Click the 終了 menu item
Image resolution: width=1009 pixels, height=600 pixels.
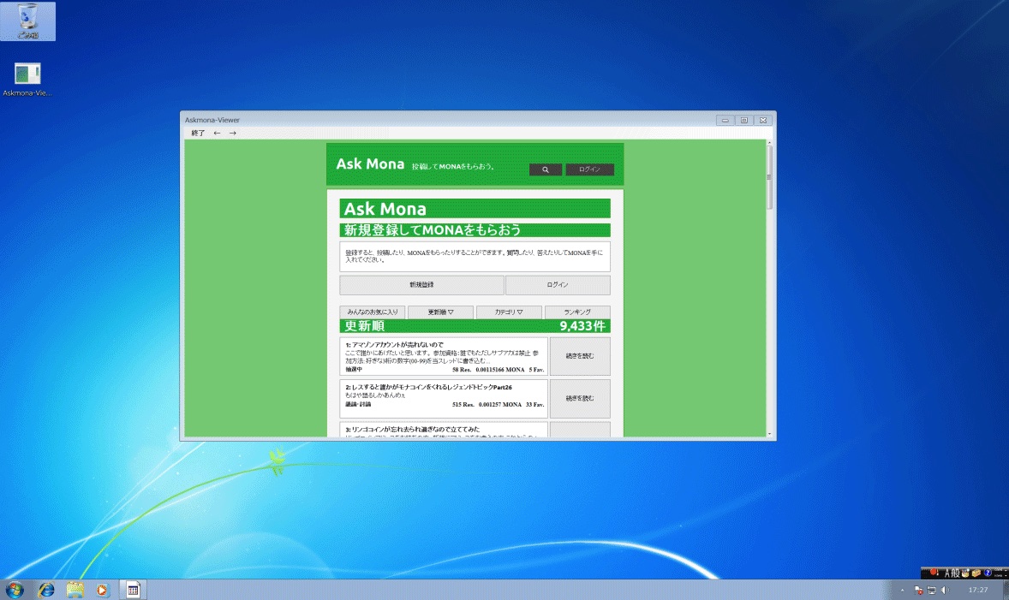tap(198, 133)
